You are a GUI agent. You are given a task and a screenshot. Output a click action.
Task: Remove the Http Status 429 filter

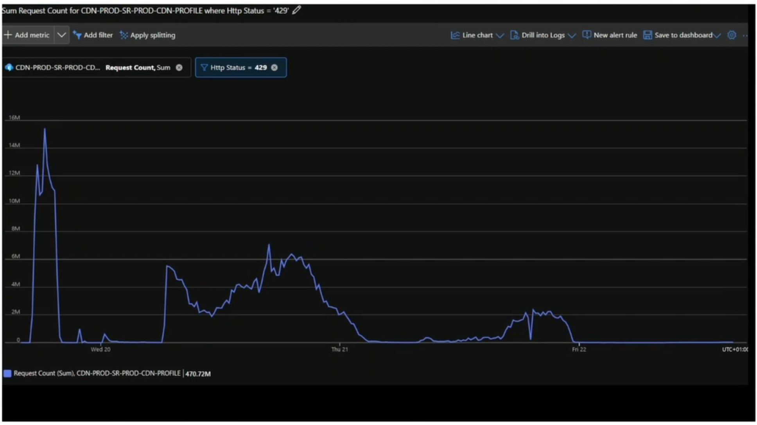[274, 67]
